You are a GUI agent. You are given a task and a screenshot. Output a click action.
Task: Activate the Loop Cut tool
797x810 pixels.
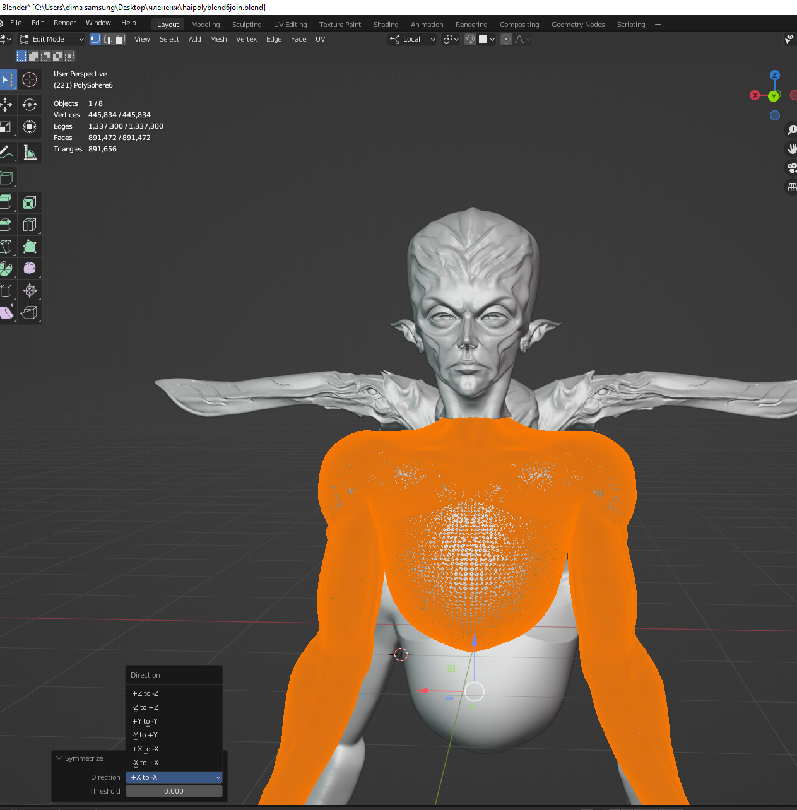30,225
